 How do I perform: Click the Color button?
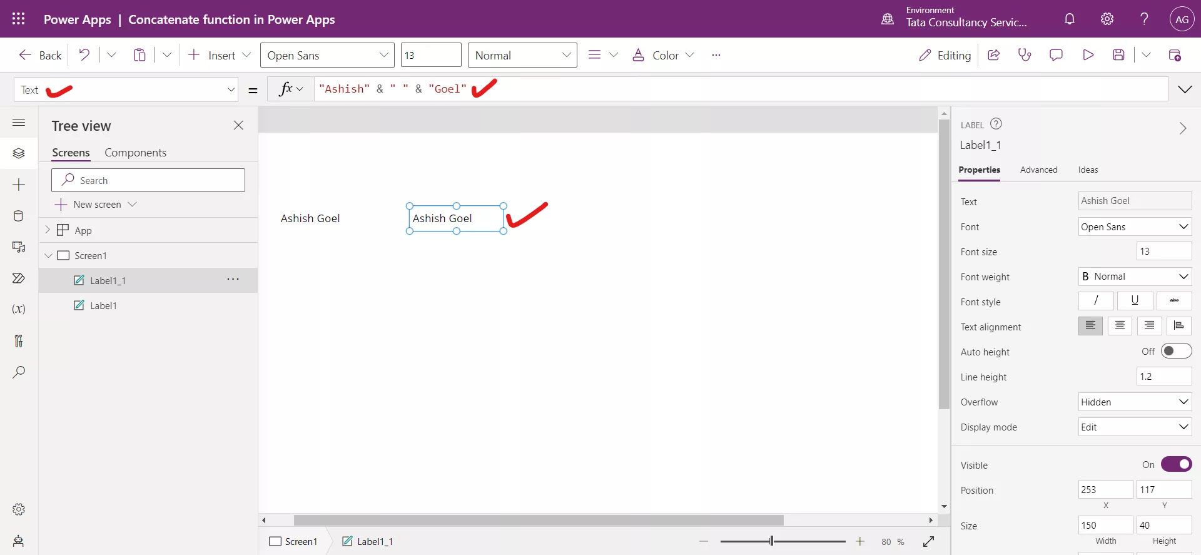663,55
